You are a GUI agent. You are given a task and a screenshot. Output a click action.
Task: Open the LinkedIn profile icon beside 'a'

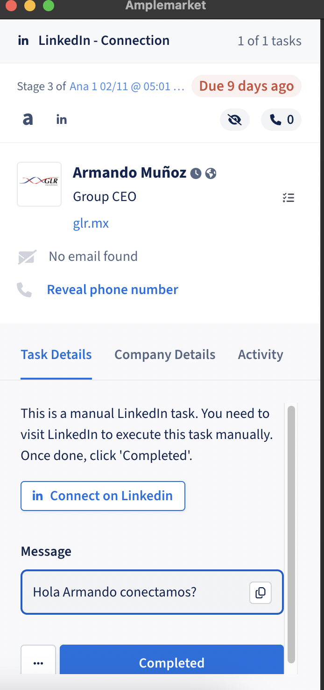(x=62, y=120)
